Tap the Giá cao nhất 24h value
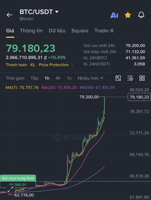The width and height of the screenshot is (151, 200). tap(135, 46)
